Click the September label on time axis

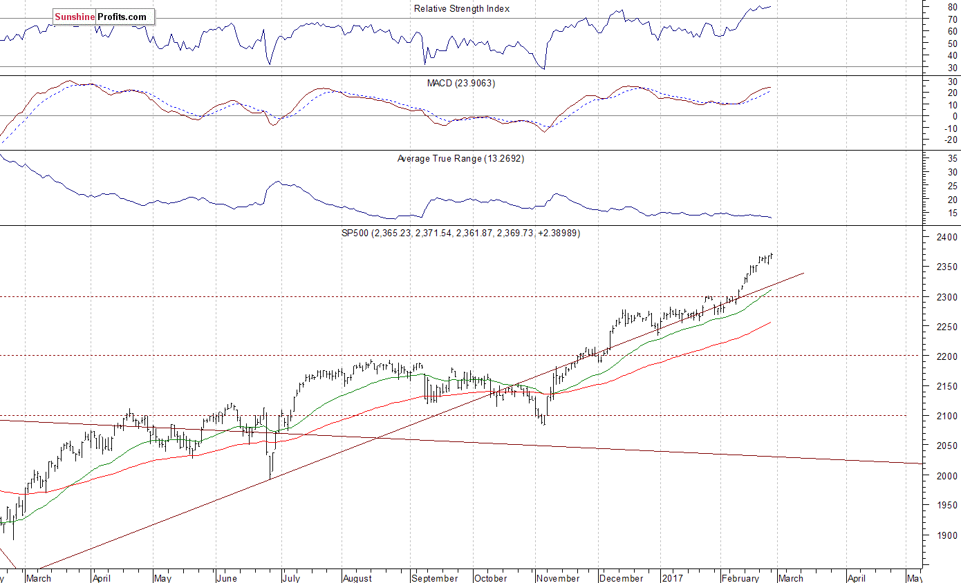[x=434, y=578]
